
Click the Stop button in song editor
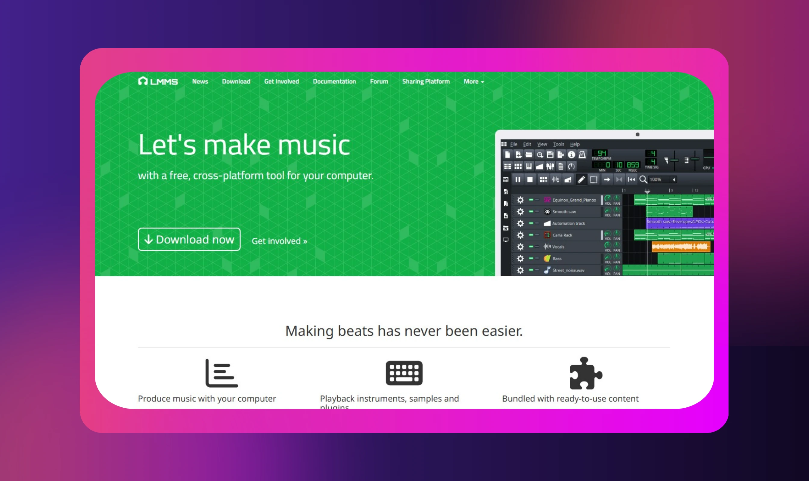pos(530,179)
